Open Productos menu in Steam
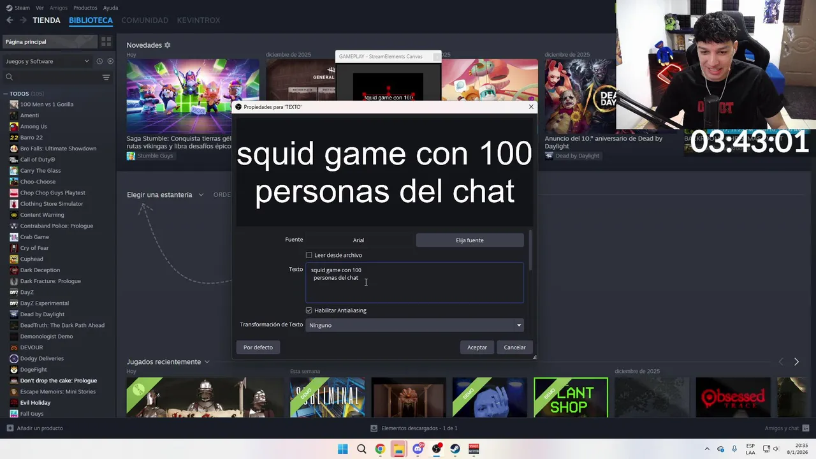The width and height of the screenshot is (816, 459). tap(85, 8)
